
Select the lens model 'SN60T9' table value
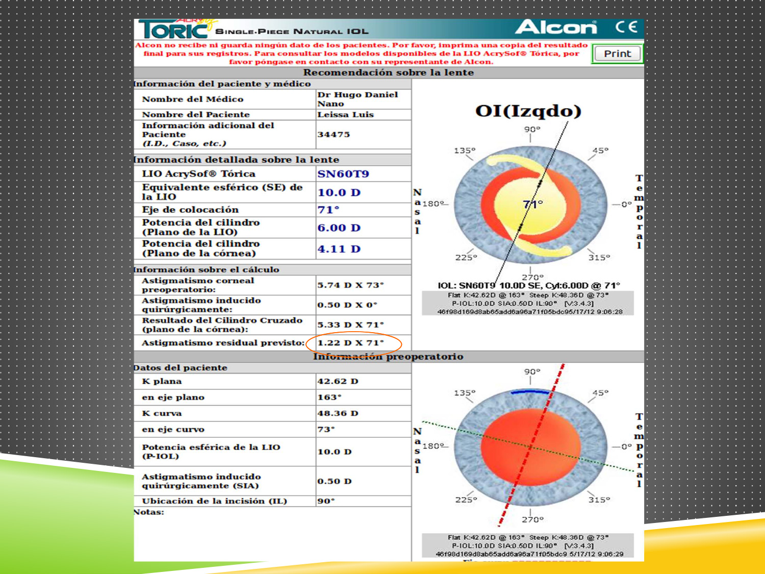click(x=343, y=174)
